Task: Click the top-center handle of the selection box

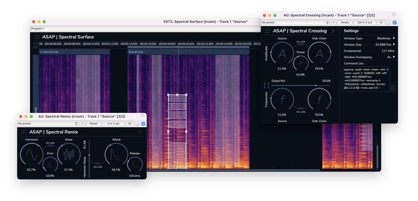Action: point(177,95)
